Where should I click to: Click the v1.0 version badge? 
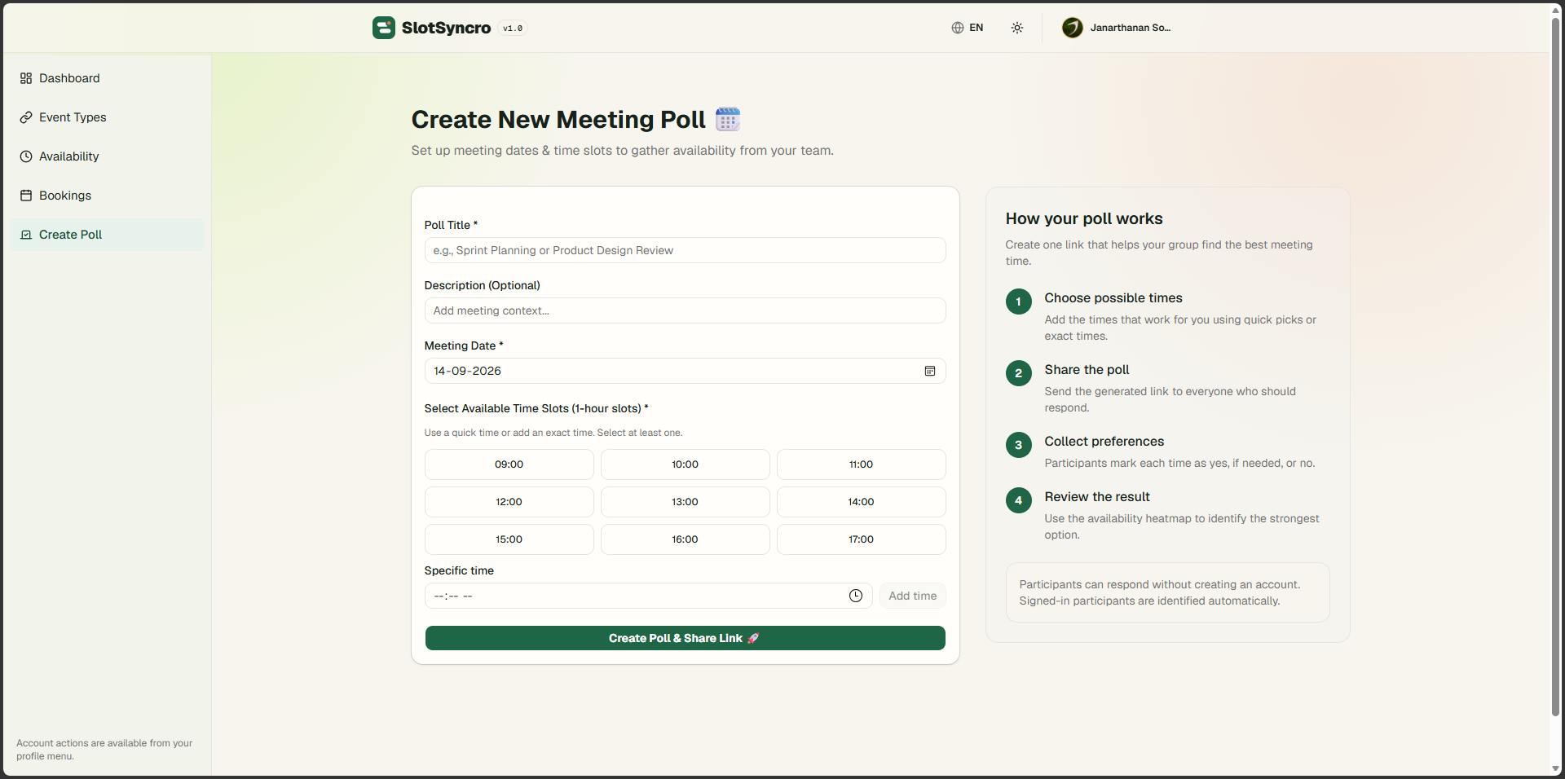[513, 28]
